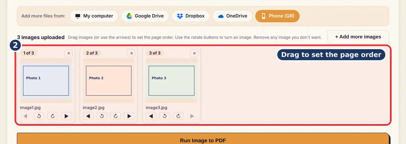Screen dimensions: 406x144
Task: Add files from Google Drive
Action: (x=145, y=16)
